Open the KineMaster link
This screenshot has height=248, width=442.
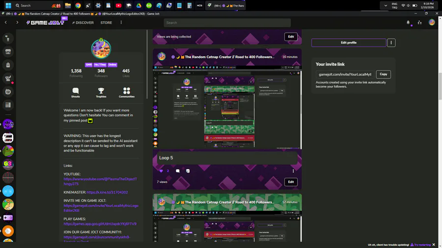tap(107, 192)
